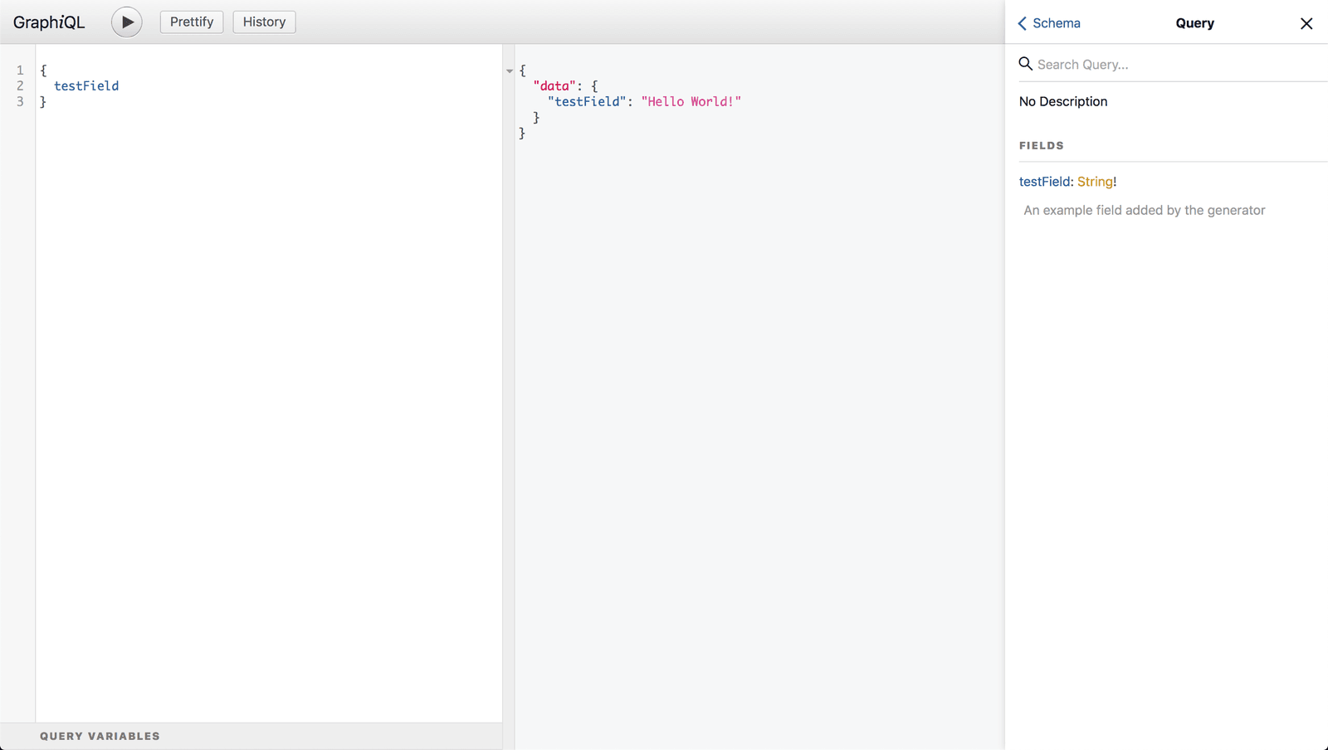Viewport: 1328px width, 750px height.
Task: Navigate back to Schema in the docs
Action: pyautogui.click(x=1056, y=23)
